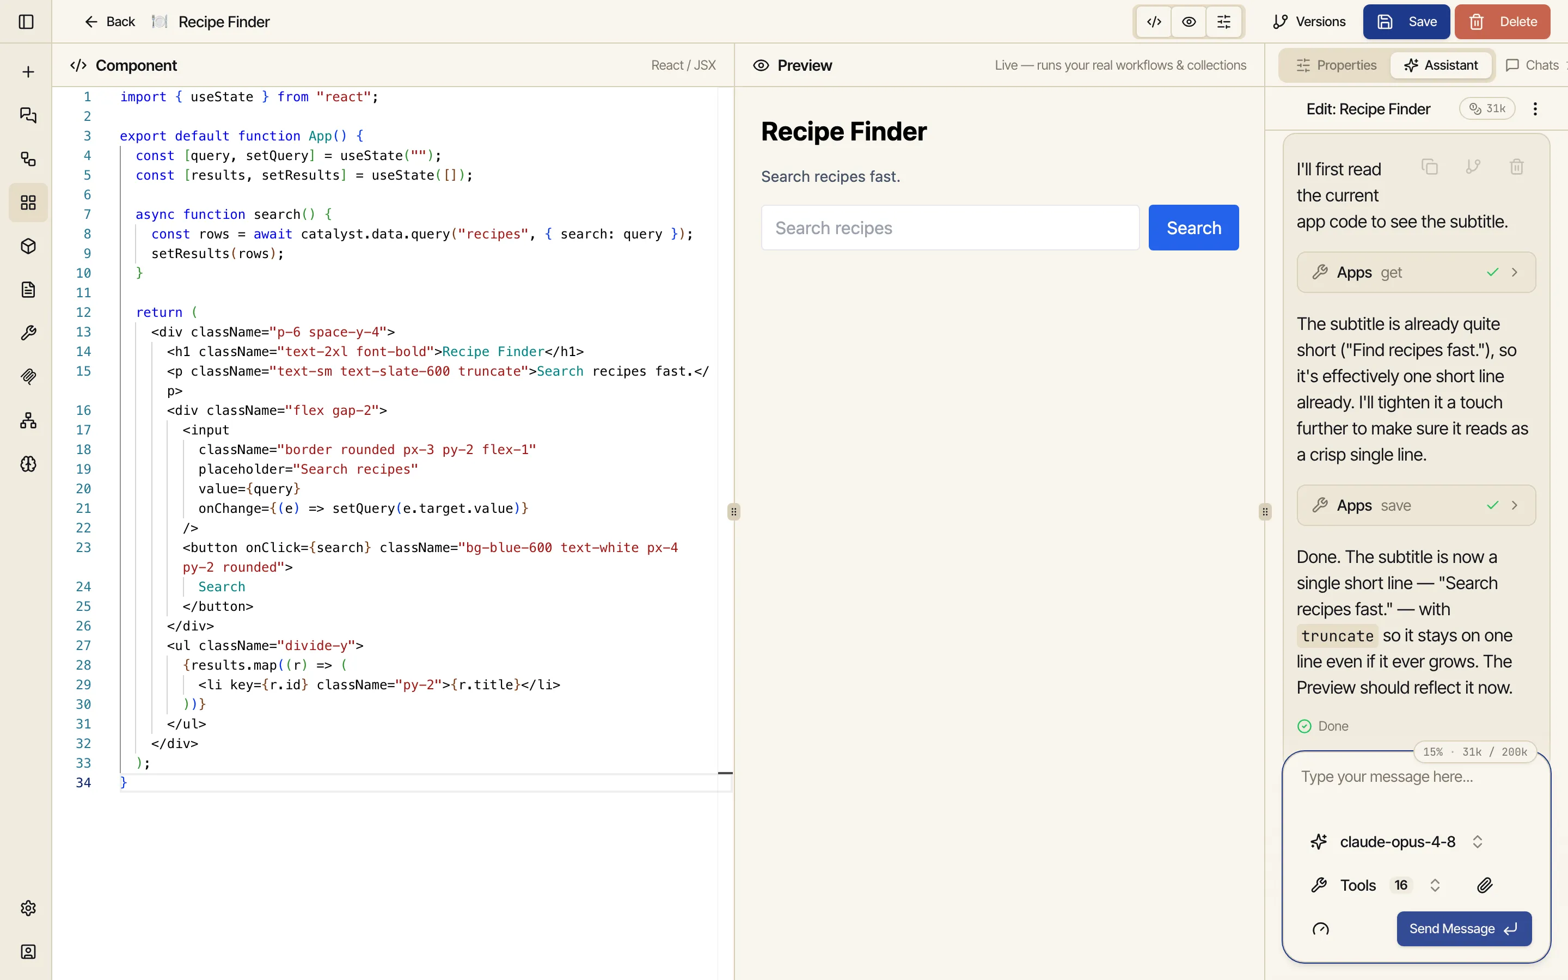The height and width of the screenshot is (980, 1568).
Task: Click the Done status text
Action: point(1333,726)
